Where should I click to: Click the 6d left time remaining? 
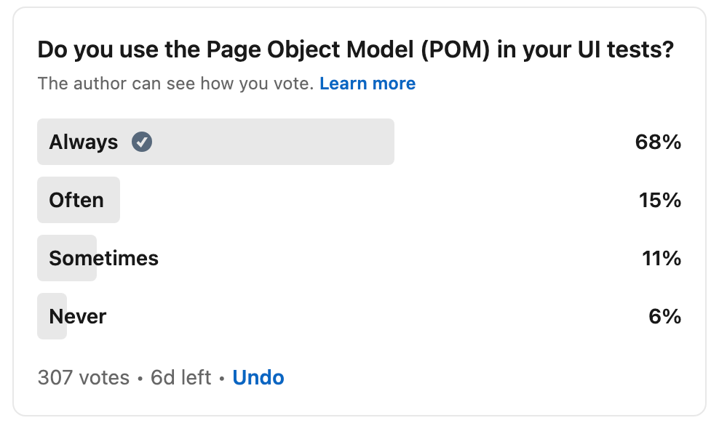180,378
